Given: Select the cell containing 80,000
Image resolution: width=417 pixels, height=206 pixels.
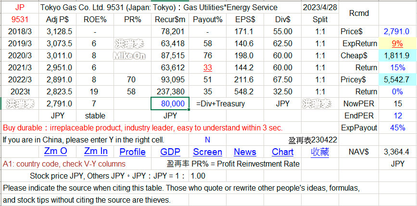Looking at the screenshot, I should [x=170, y=103].
